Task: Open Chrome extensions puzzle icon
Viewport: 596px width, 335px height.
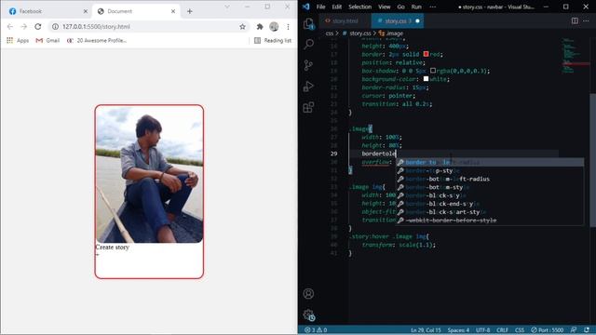Action: [x=260, y=27]
